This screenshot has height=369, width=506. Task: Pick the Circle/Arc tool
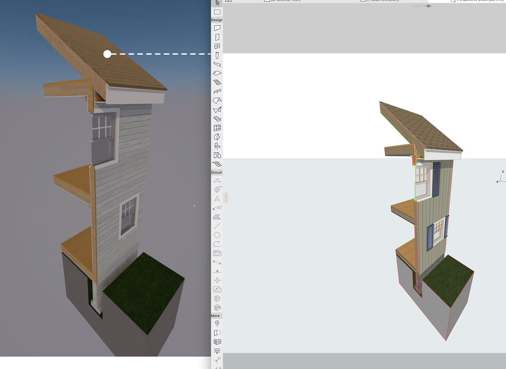coord(217,235)
